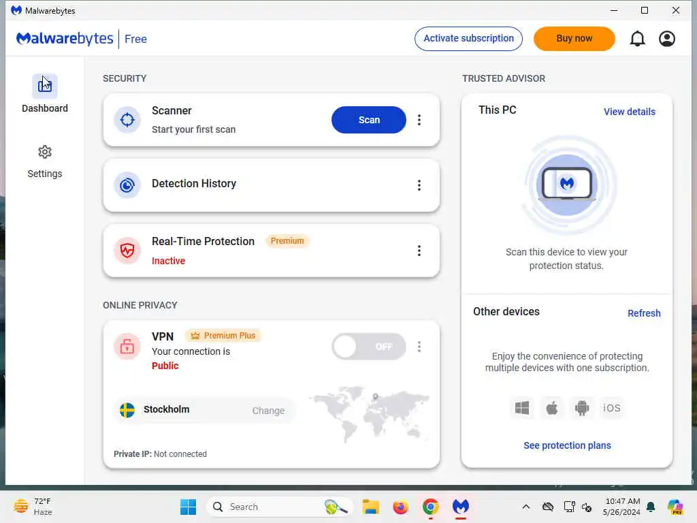Click the orange Buy now button

[x=574, y=39]
